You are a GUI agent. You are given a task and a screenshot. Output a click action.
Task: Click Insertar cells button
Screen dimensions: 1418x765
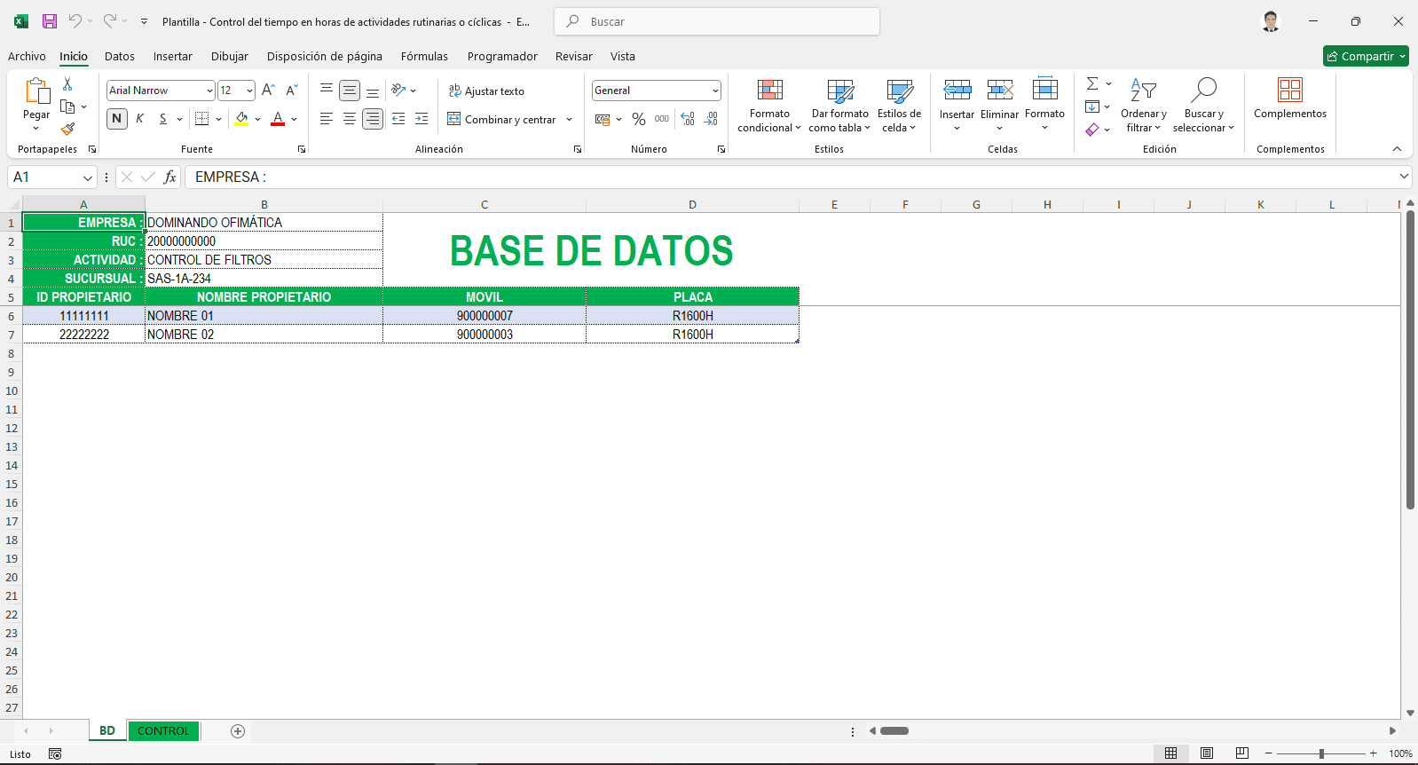957,106
